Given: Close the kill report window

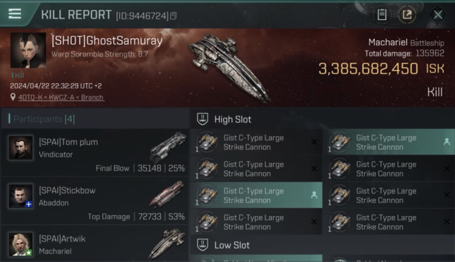Looking at the screenshot, I should click(x=438, y=15).
